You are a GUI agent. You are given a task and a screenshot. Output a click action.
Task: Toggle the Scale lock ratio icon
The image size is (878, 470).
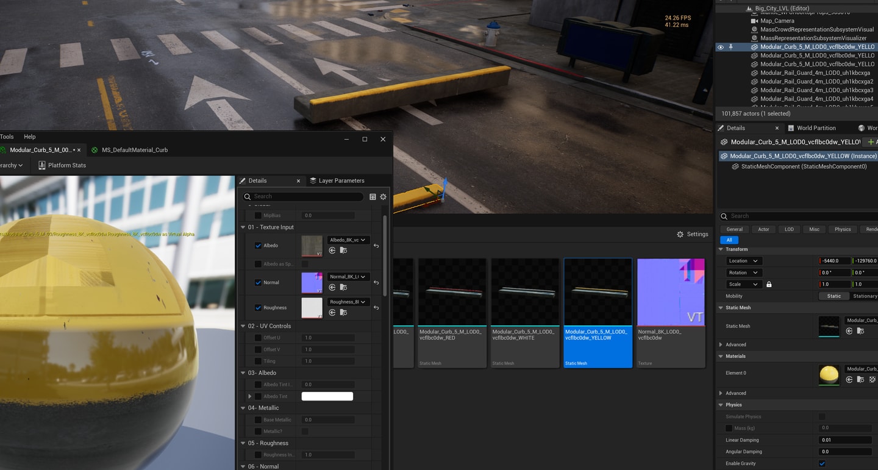769,285
